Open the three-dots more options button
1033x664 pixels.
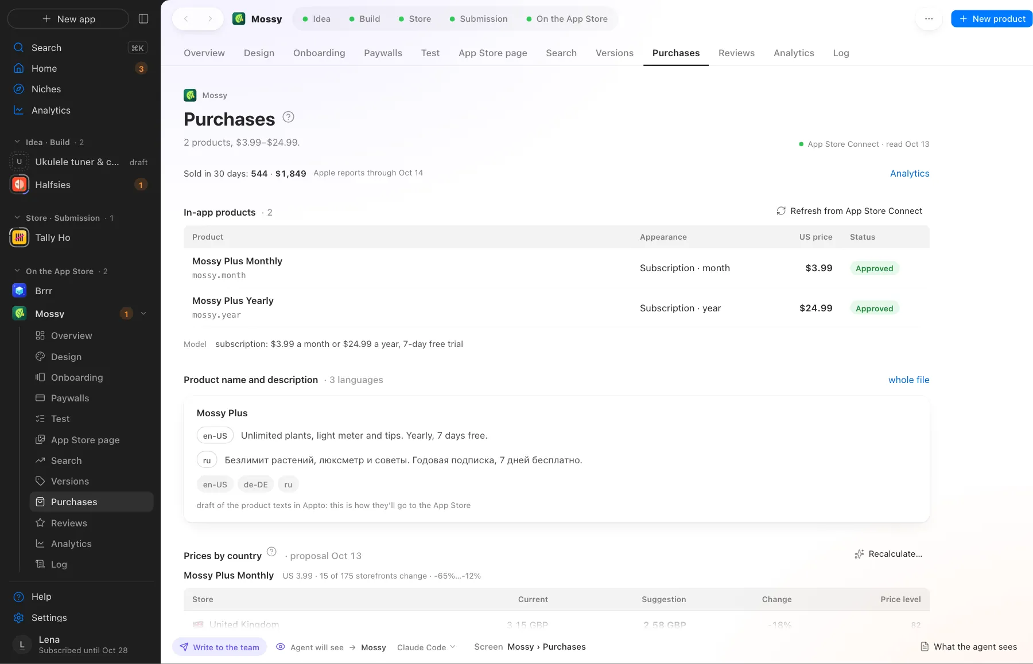(929, 19)
